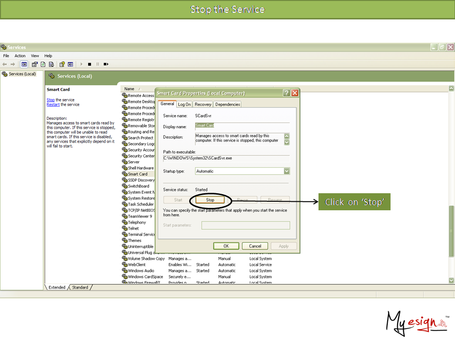Switch to the Dependencies tab

[x=227, y=104]
